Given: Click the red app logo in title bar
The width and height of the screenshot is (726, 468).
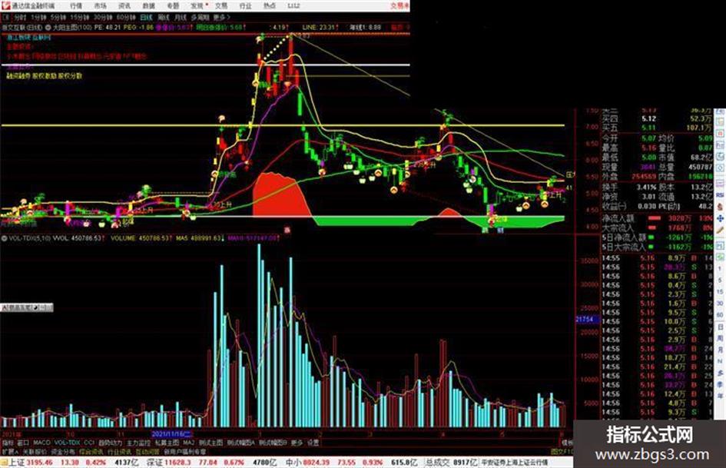Looking at the screenshot, I should click(x=5, y=5).
